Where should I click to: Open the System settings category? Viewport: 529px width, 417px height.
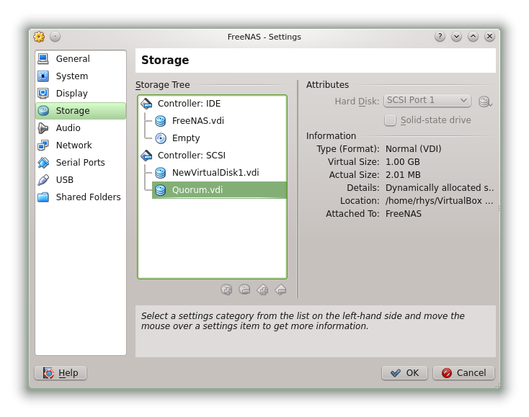[x=80, y=76]
